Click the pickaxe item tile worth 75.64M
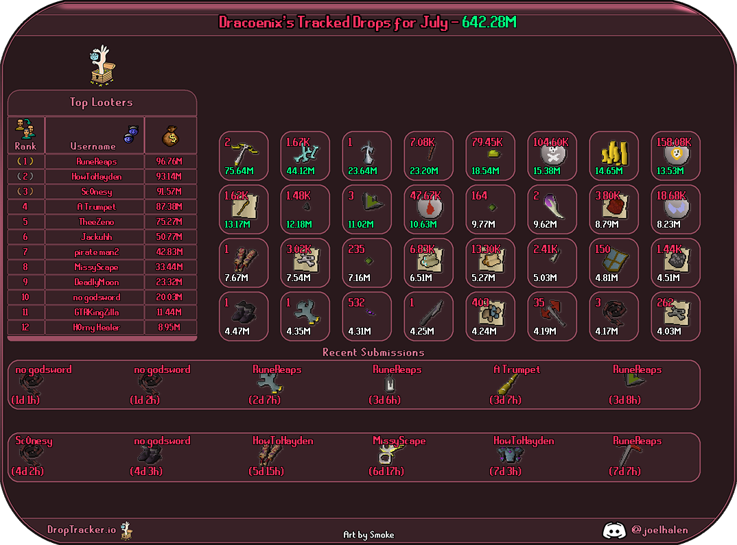 244,156
